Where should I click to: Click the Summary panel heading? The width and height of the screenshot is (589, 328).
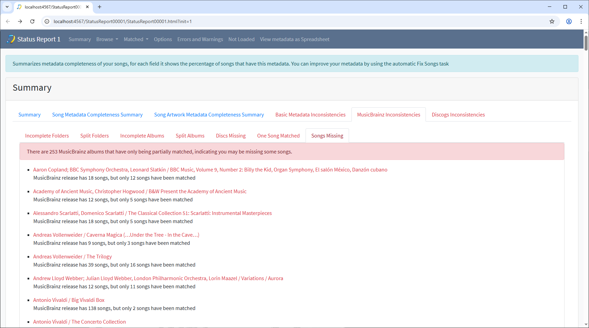point(32,88)
